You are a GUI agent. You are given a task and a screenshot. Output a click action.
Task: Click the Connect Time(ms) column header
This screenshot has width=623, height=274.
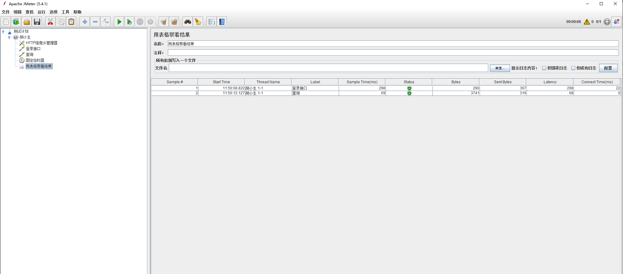(597, 82)
